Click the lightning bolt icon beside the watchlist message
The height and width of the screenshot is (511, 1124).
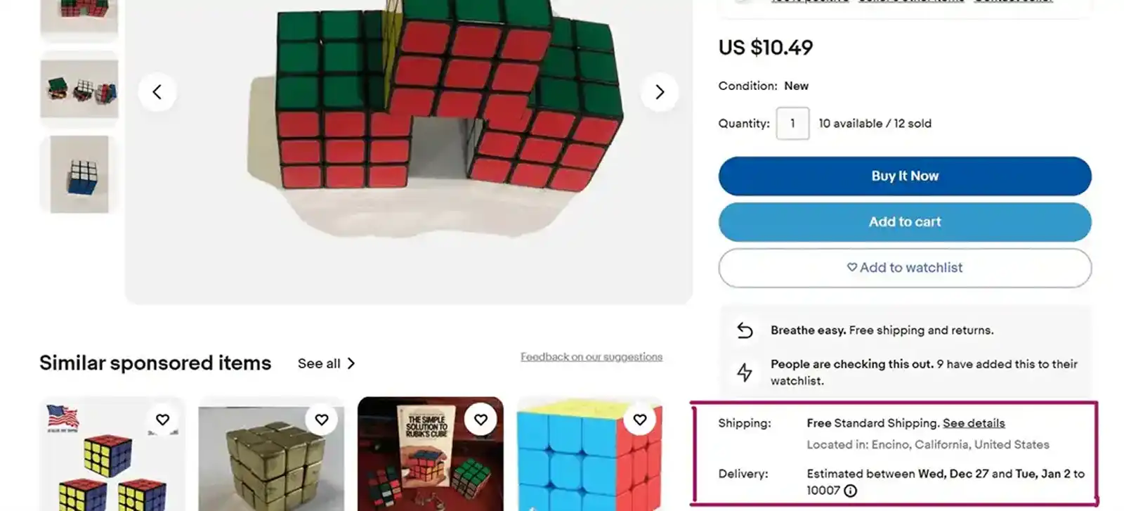coord(745,372)
